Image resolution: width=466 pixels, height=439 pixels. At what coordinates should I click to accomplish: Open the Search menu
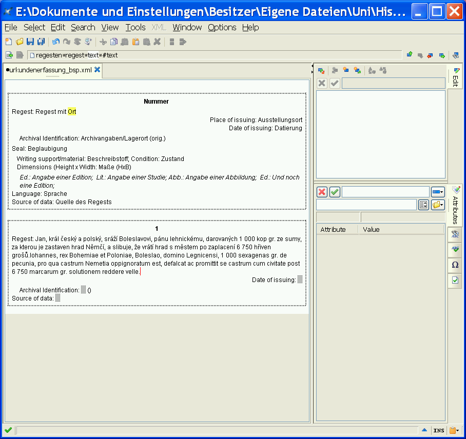coord(83,27)
